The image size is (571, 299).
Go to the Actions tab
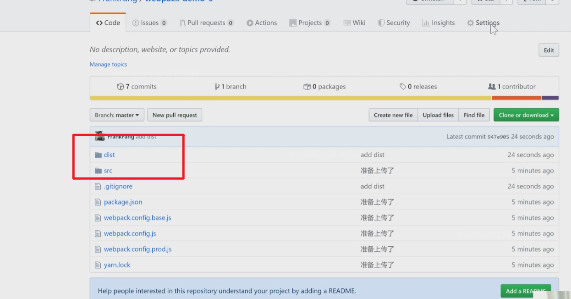262,23
